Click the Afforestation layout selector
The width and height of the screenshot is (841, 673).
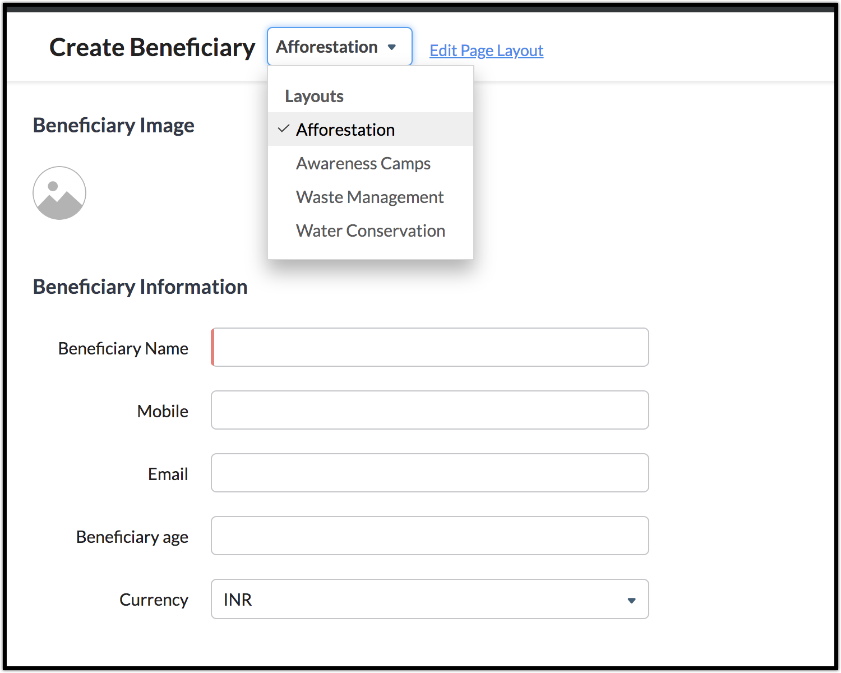339,47
